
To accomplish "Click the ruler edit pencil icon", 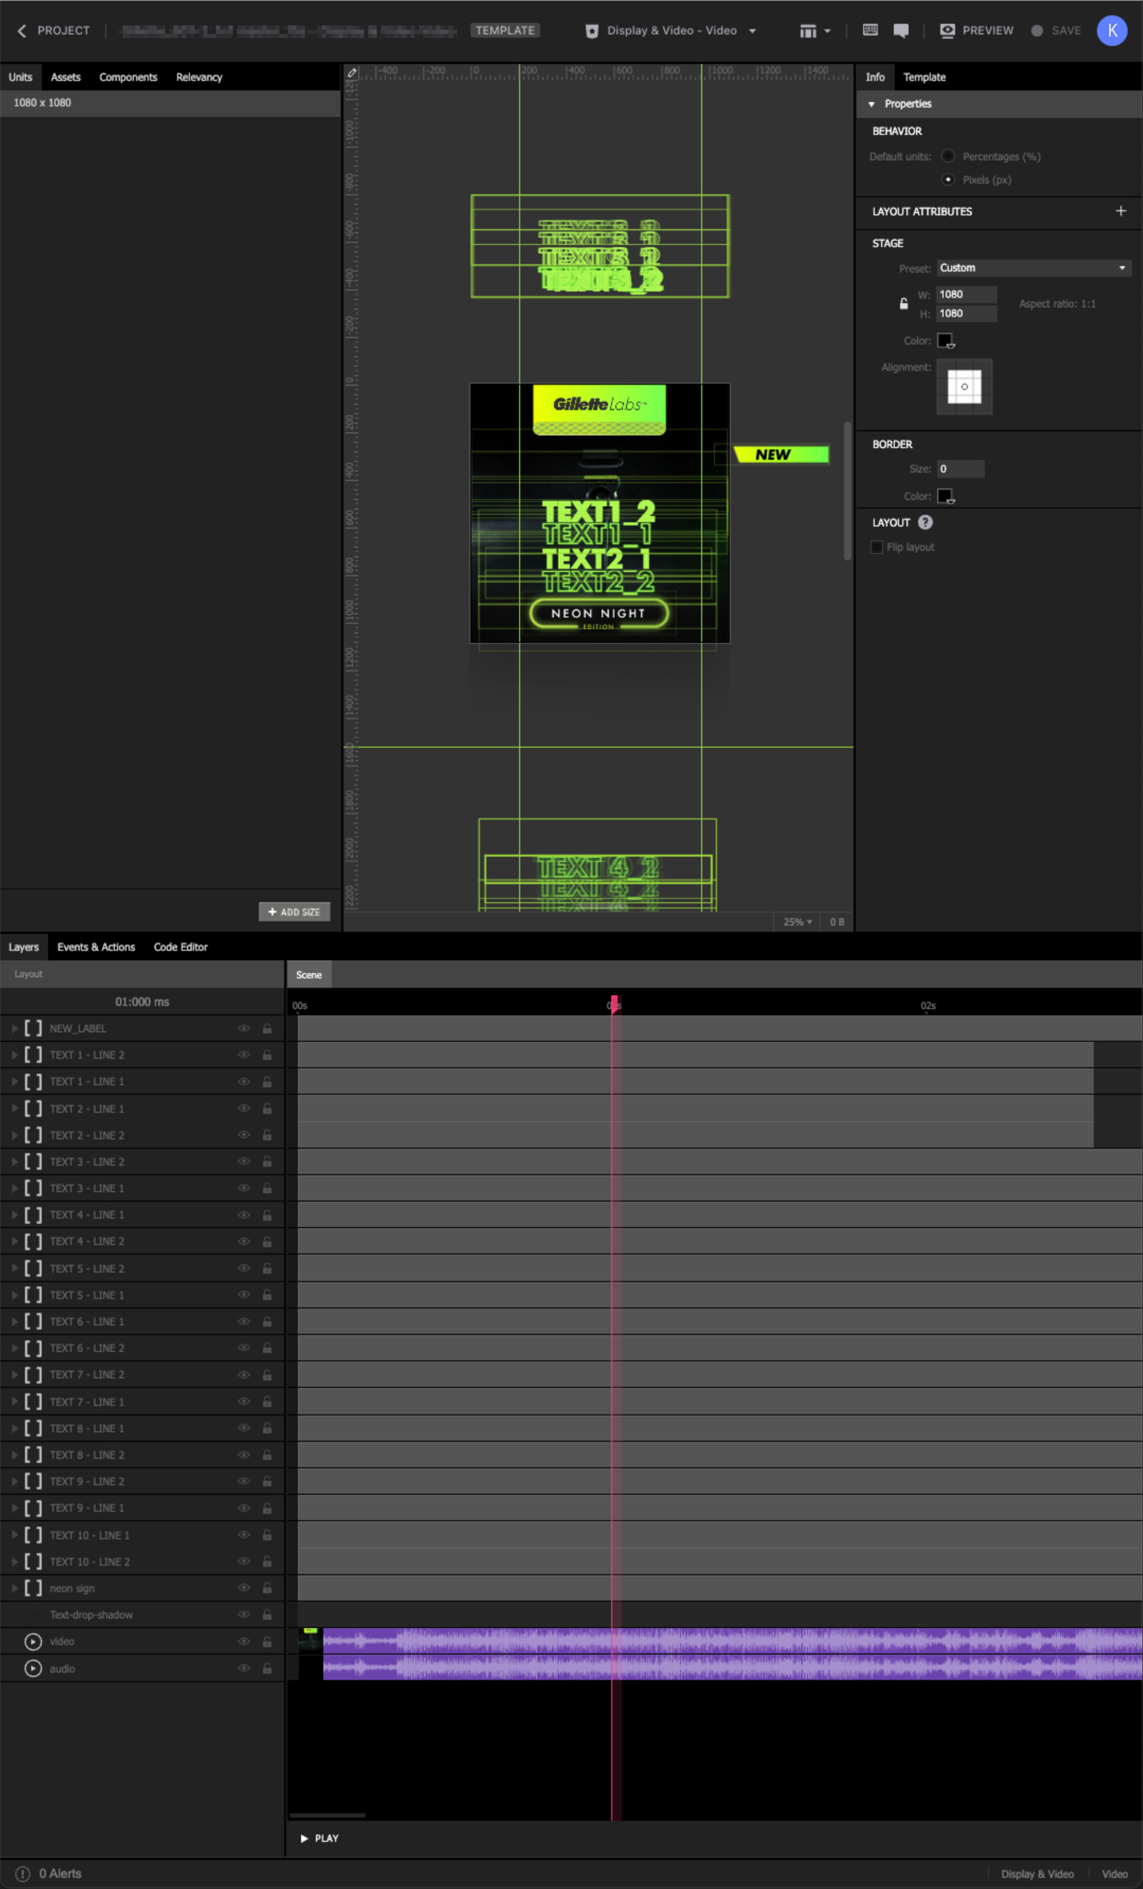I will 352,73.
